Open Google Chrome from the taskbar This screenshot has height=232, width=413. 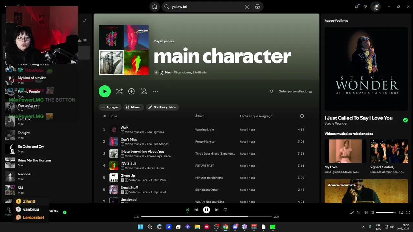226,227
